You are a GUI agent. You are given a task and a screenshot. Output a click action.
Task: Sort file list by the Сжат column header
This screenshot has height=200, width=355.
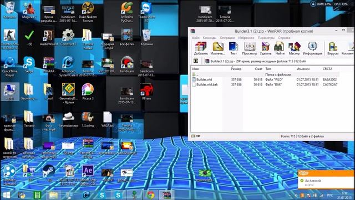[x=258, y=69]
